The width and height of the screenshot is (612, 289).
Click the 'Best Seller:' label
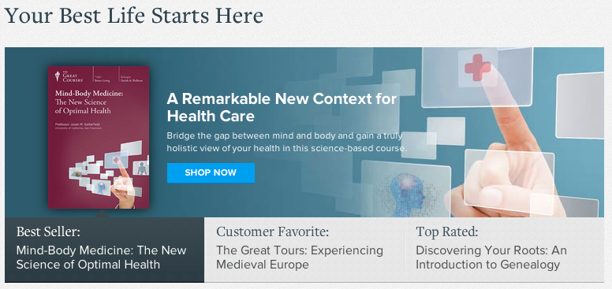(x=48, y=232)
